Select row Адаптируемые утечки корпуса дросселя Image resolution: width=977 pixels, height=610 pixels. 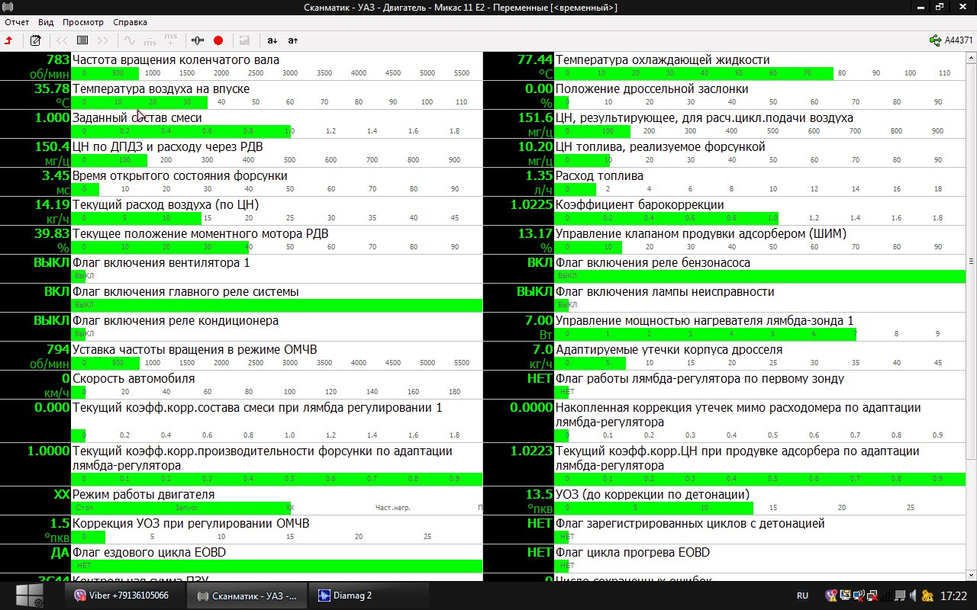click(x=724, y=356)
